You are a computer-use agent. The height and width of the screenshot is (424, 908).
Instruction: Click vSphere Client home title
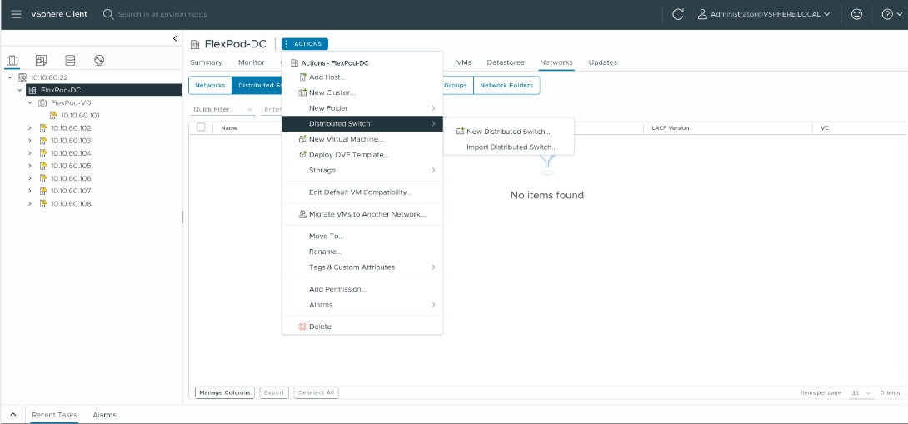[x=60, y=14]
